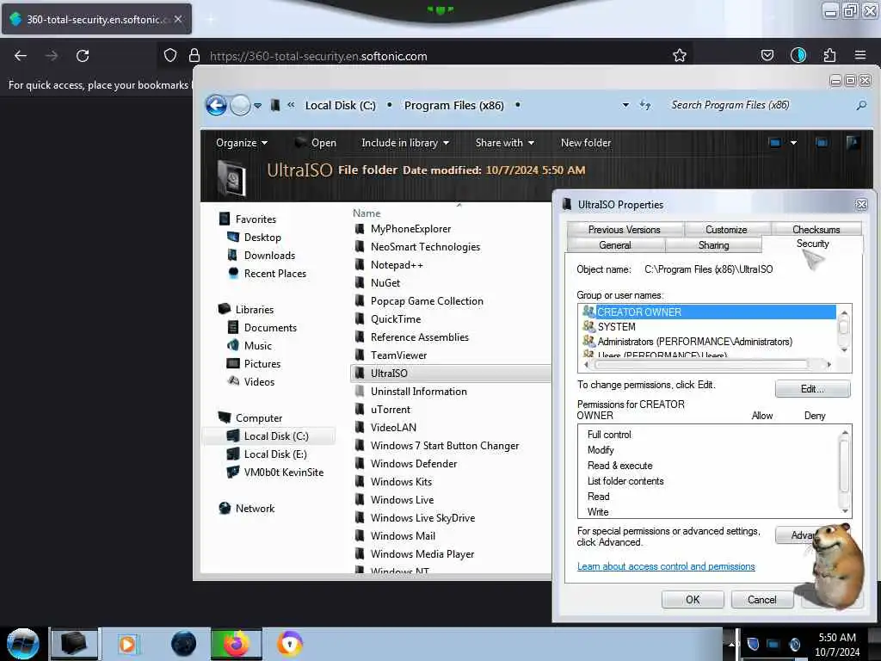Viewport: 881px width, 661px height.
Task: Bookmark this page with star icon
Action: (x=680, y=55)
